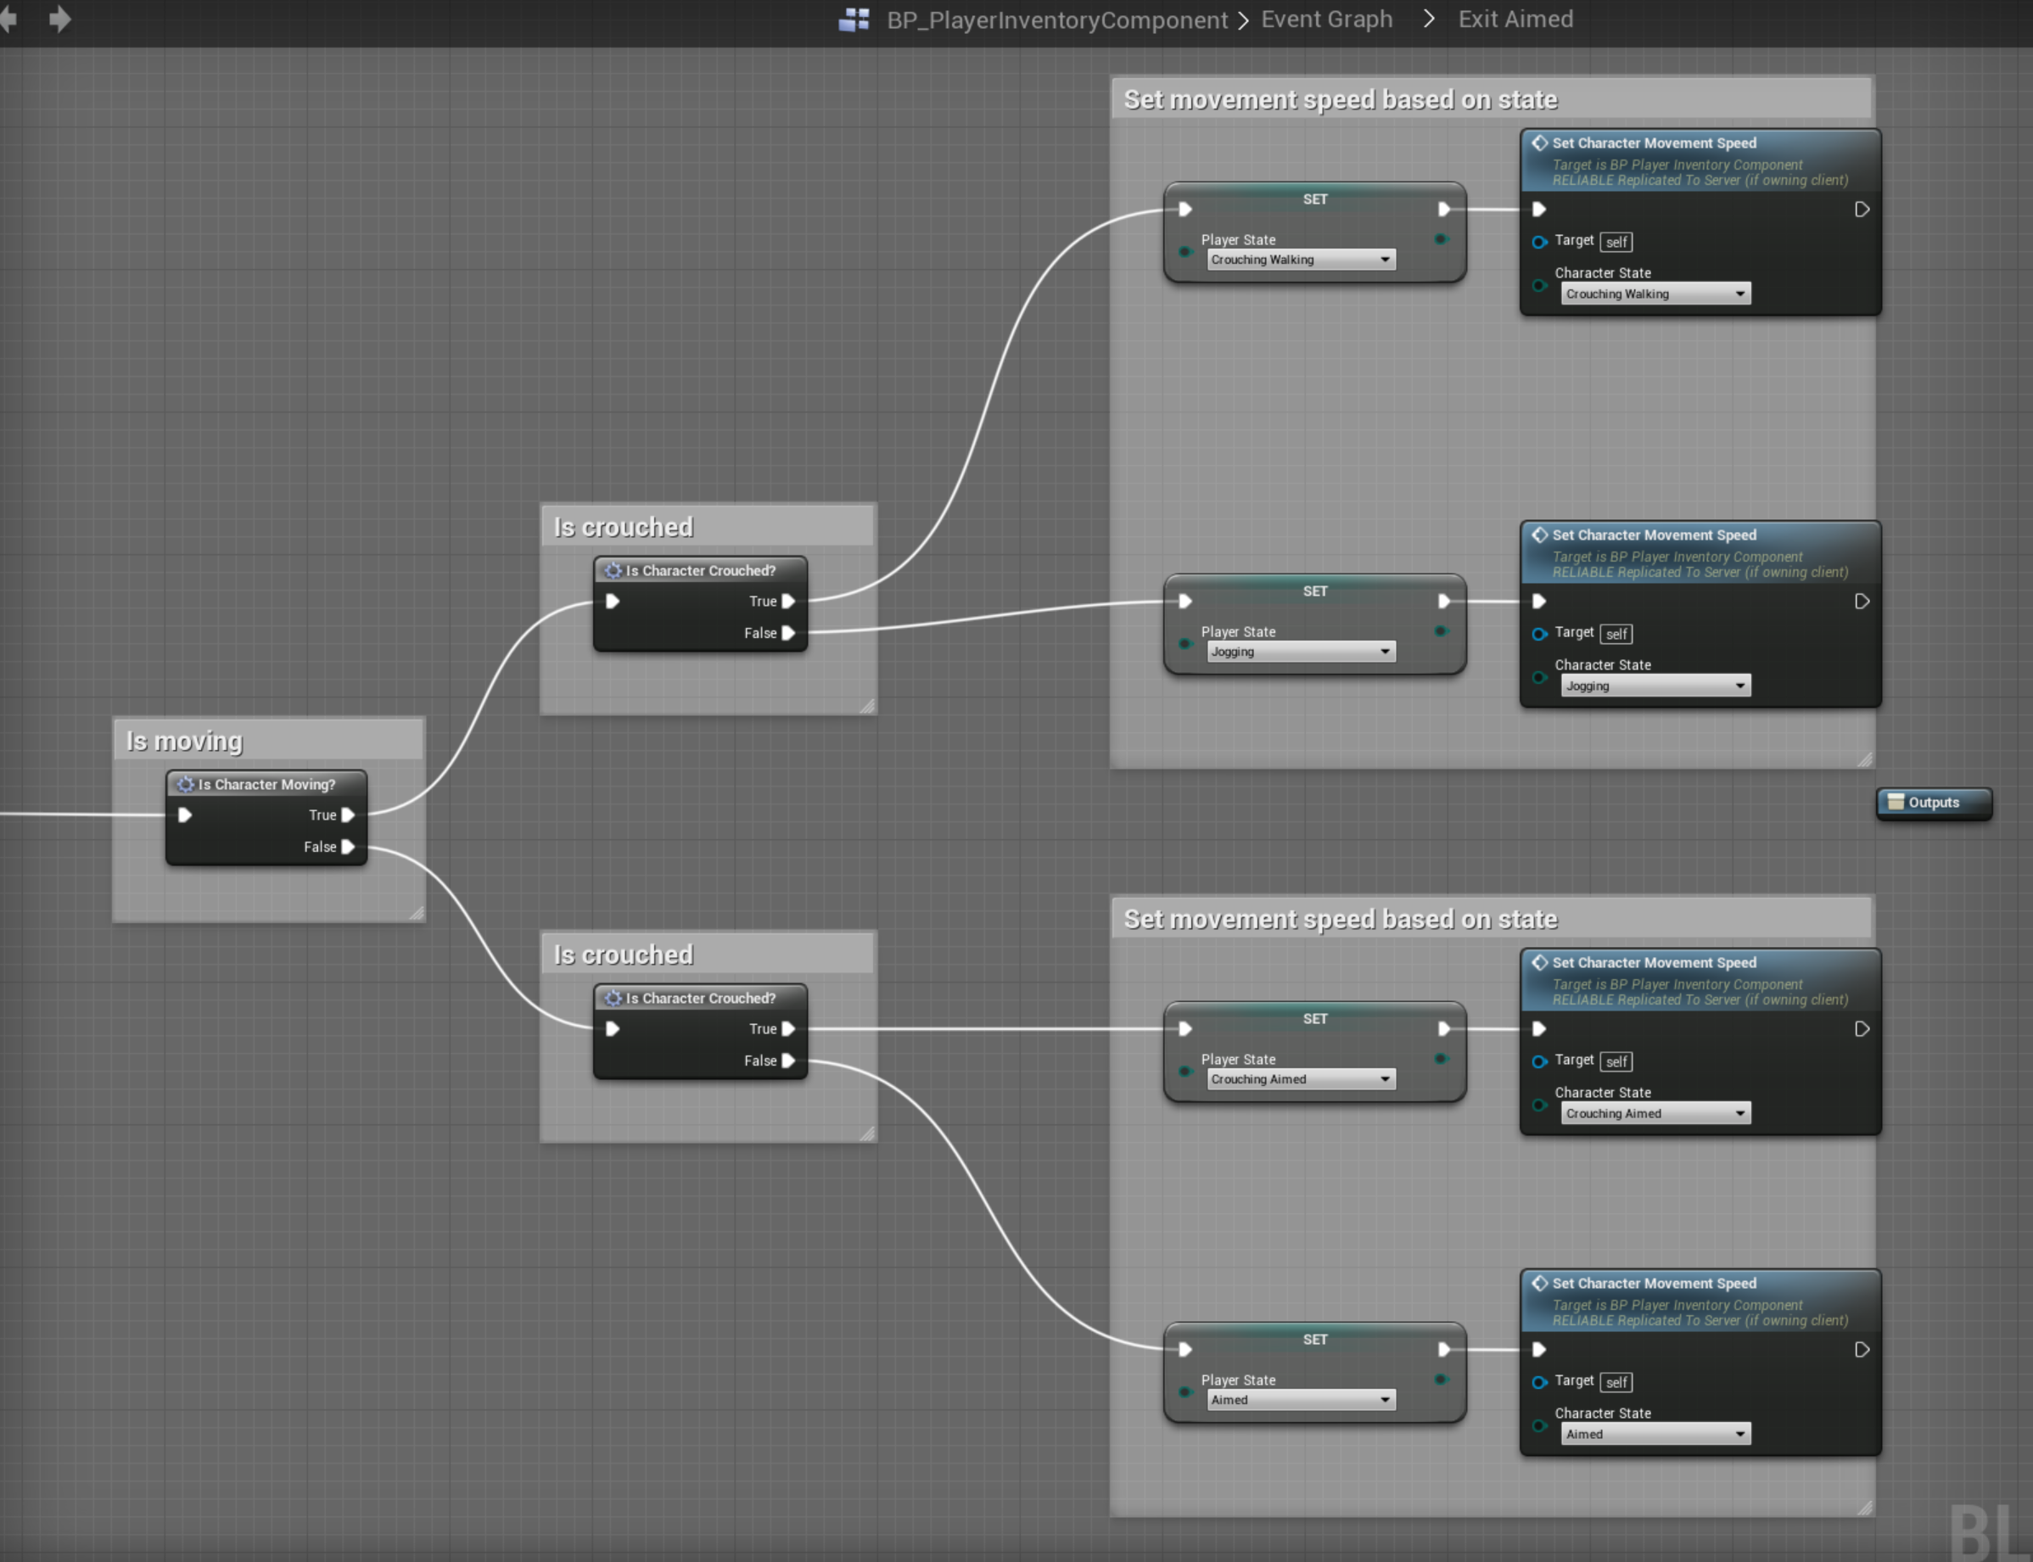
Task: Click the back navigation arrow icon
Action: point(9,19)
